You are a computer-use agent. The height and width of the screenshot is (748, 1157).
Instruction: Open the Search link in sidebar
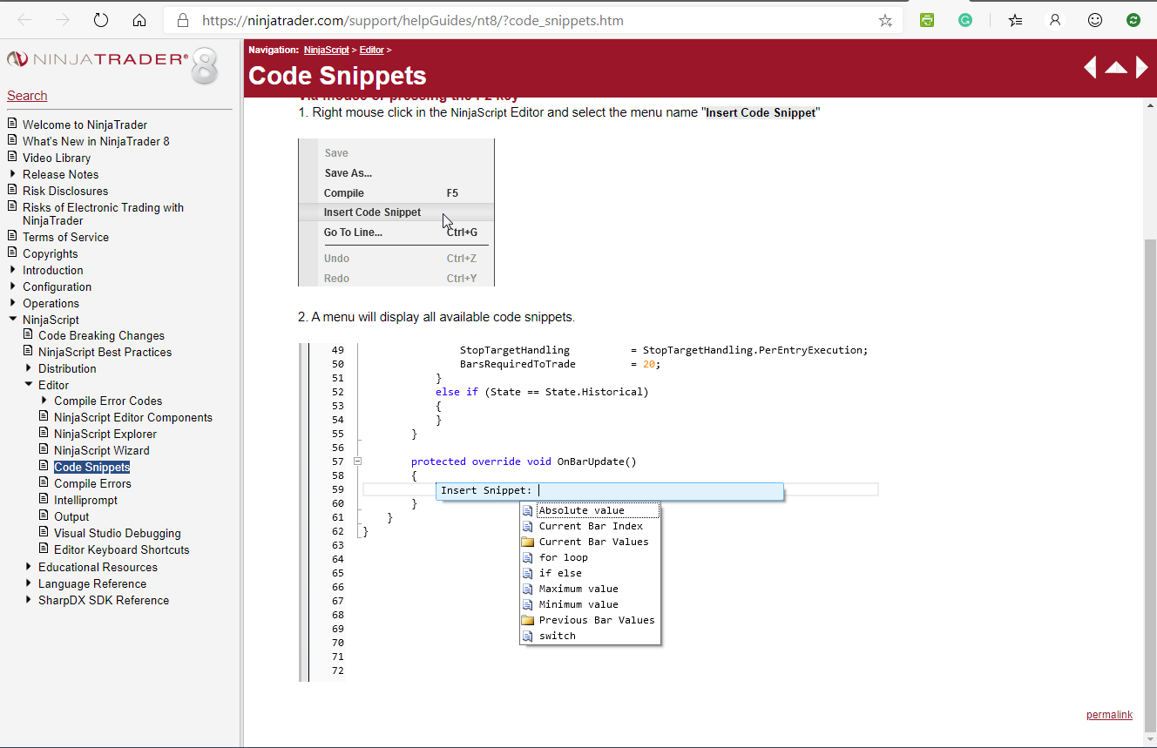tap(27, 96)
